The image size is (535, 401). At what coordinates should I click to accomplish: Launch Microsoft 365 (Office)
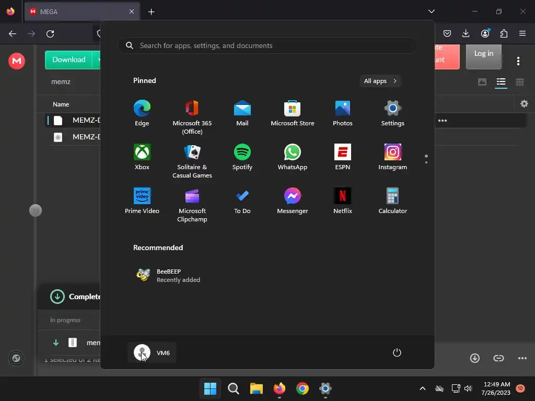[x=192, y=117]
